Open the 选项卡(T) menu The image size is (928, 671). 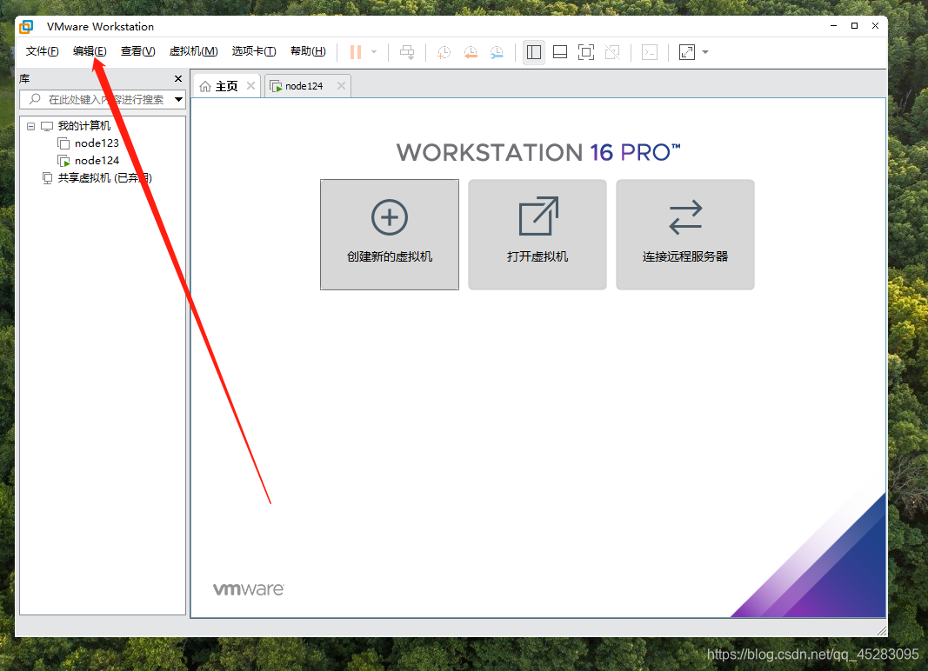pyautogui.click(x=254, y=51)
